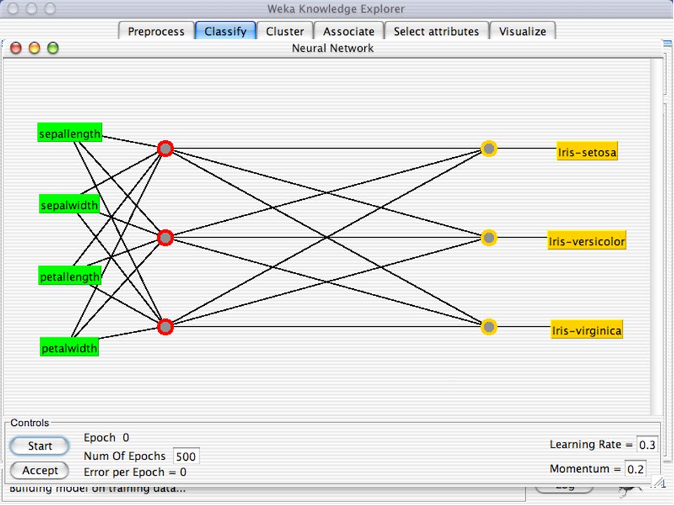Zoom the Neural Network window
The width and height of the screenshot is (674, 505).
pyautogui.click(x=53, y=48)
